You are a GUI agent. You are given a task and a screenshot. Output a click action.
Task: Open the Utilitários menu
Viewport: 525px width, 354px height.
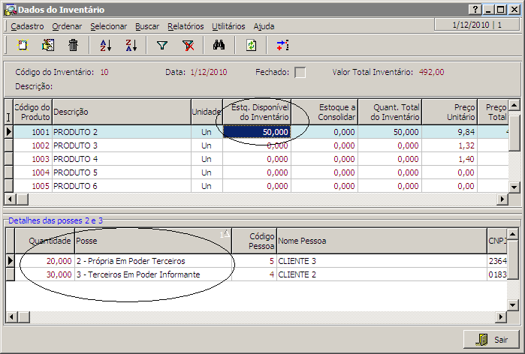(x=228, y=26)
